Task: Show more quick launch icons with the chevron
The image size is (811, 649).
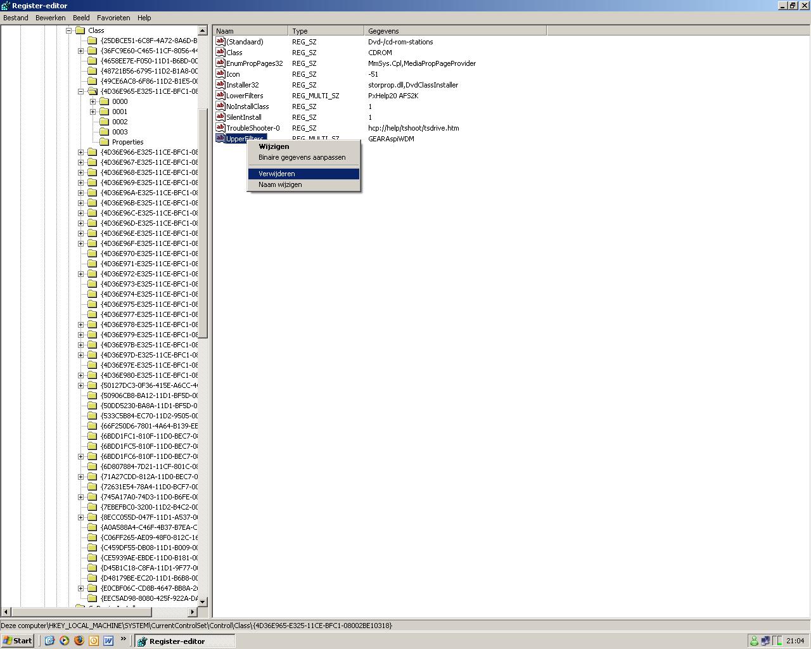Action: click(x=123, y=639)
